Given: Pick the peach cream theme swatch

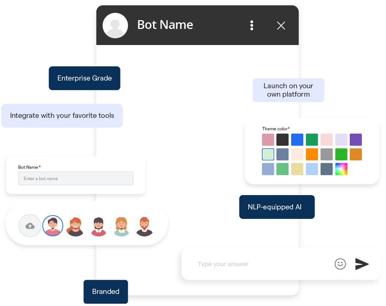Looking at the screenshot, I should [297, 154].
